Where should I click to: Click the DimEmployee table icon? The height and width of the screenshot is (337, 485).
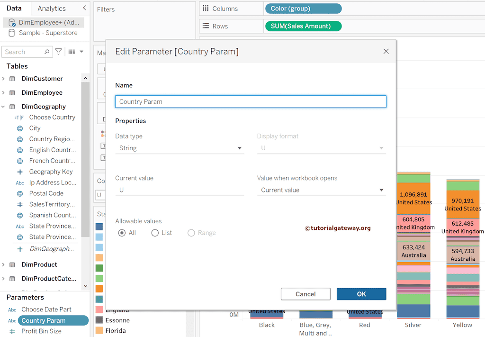tap(12, 92)
